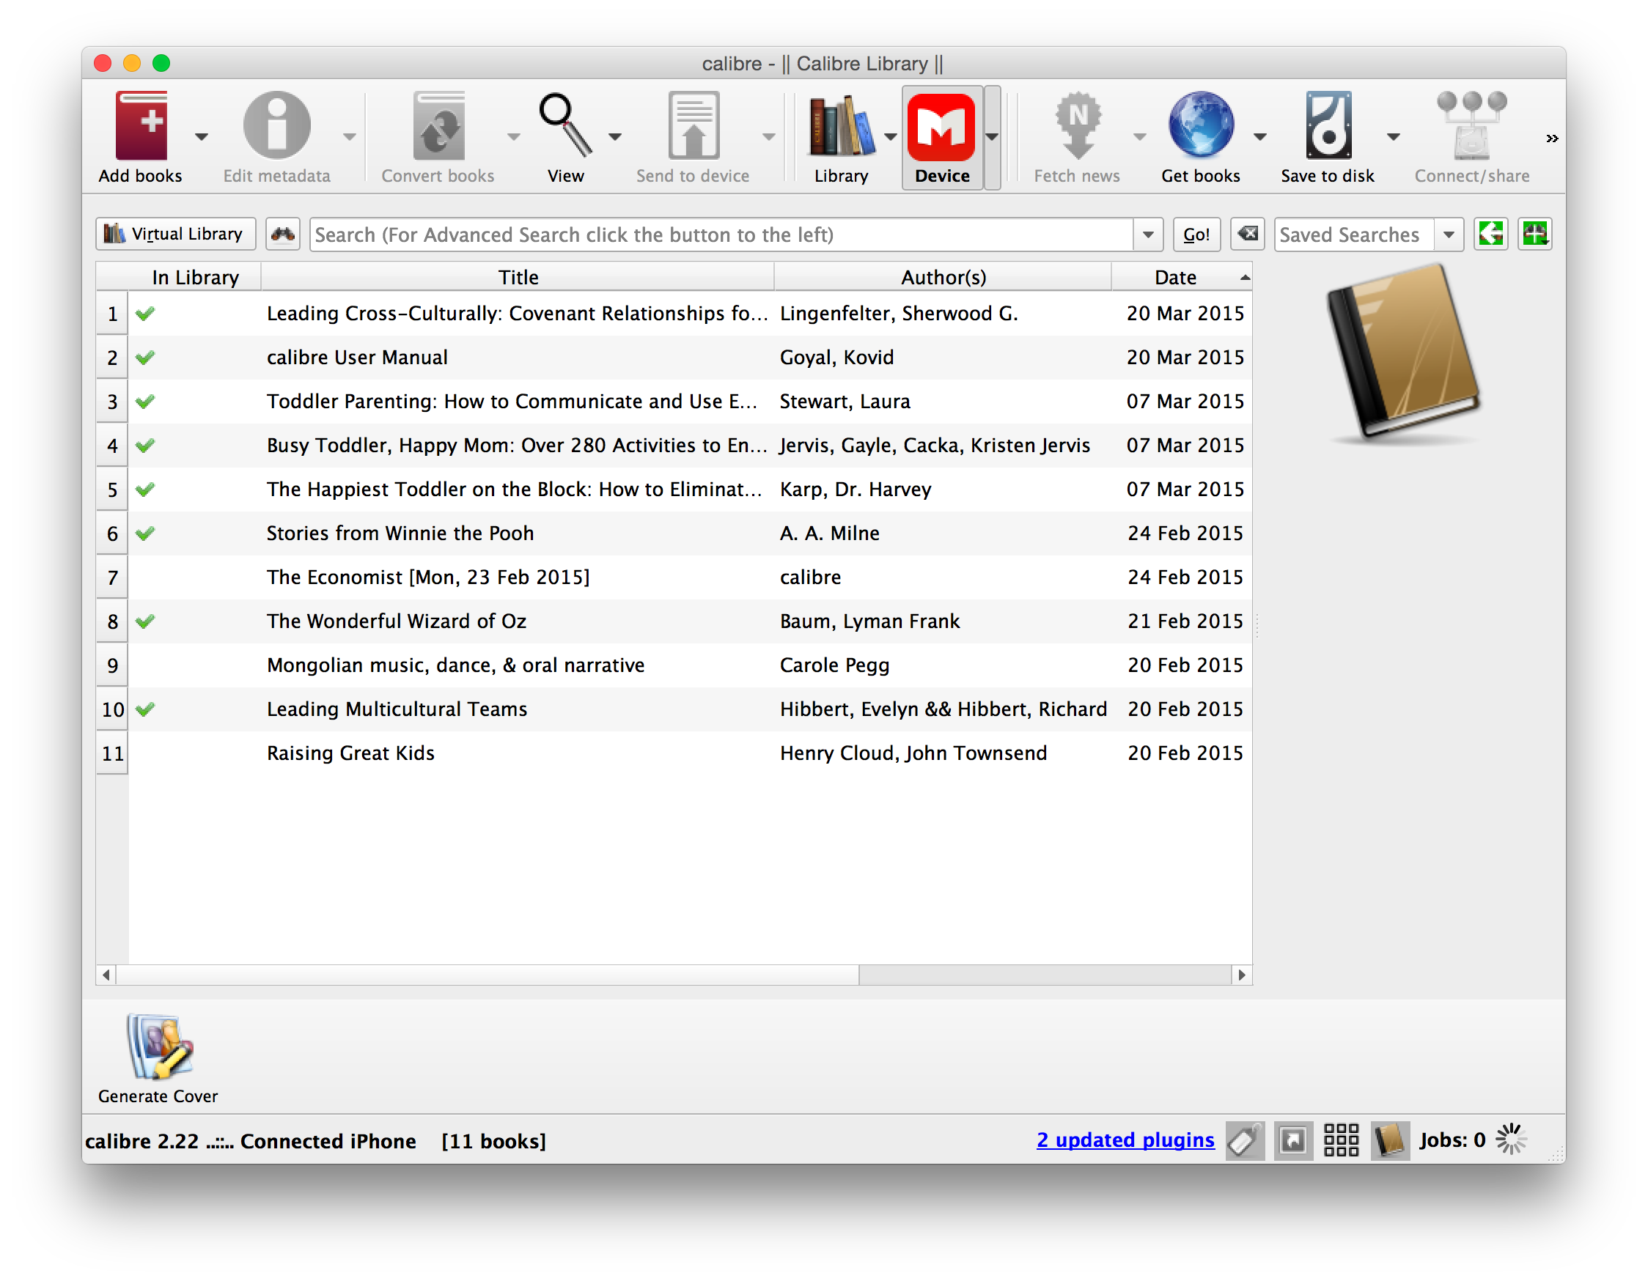The image size is (1648, 1281).
Task: Toggle the book details panel
Action: (x=1390, y=1140)
